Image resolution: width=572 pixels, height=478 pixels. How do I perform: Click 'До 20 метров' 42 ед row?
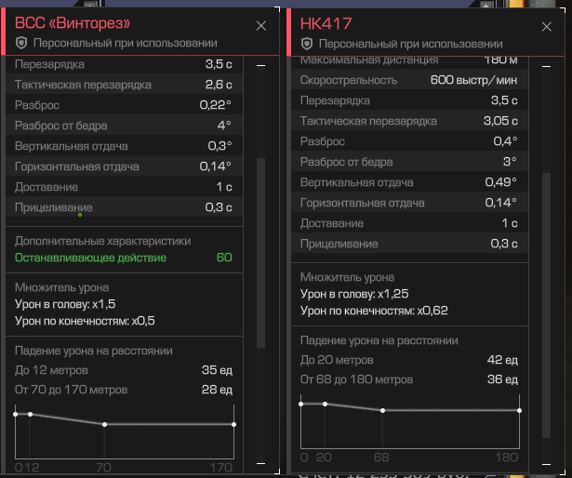pyautogui.click(x=409, y=360)
